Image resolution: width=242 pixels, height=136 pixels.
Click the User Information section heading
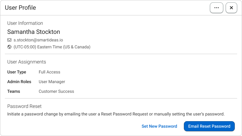[x=25, y=23]
